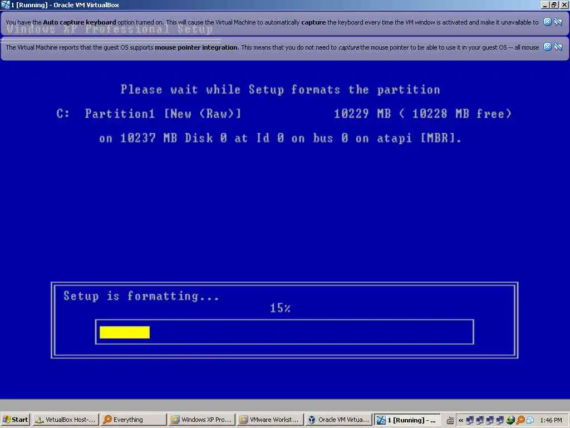Open Oracle VM VirtualBox Manager taskbar item
This screenshot has height=428, width=570.
pyautogui.click(x=338, y=420)
